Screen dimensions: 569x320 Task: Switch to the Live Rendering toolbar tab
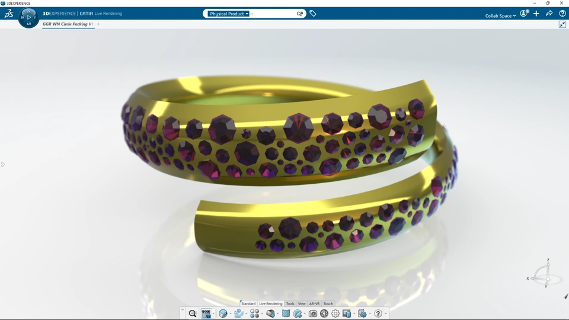tap(271, 303)
